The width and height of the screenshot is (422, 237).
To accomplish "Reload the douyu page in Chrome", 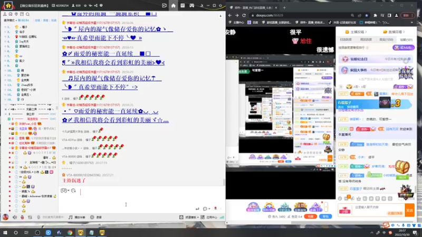I will tap(244, 15).
